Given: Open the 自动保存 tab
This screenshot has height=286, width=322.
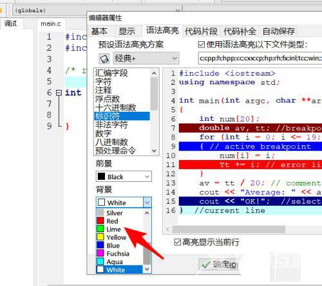Looking at the screenshot, I should click(x=278, y=31).
